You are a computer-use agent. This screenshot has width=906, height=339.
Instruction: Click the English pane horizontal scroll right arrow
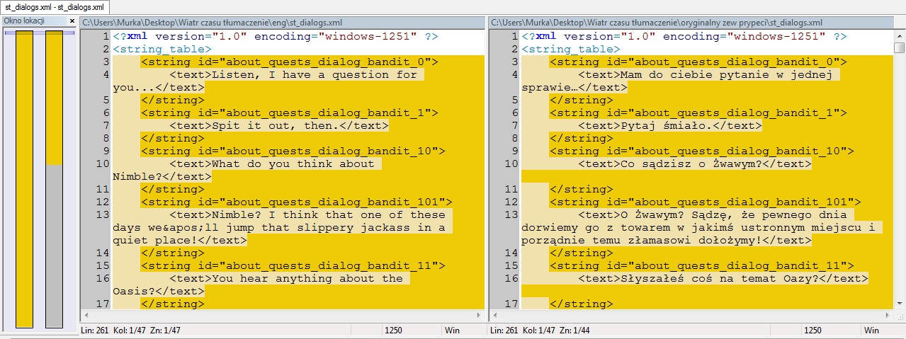tap(479, 316)
